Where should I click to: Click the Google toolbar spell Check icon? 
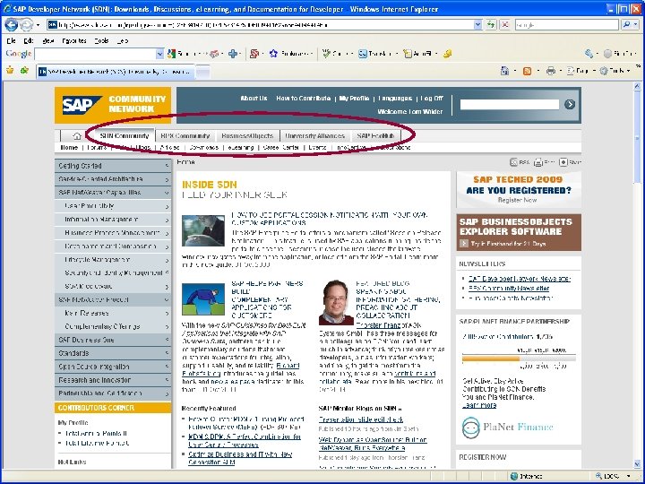(x=326, y=54)
